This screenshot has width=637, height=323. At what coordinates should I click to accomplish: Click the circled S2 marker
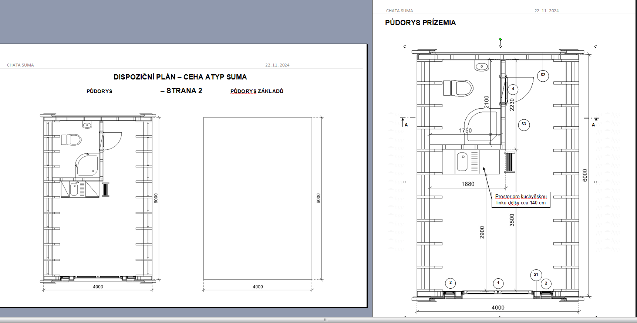[543, 75]
